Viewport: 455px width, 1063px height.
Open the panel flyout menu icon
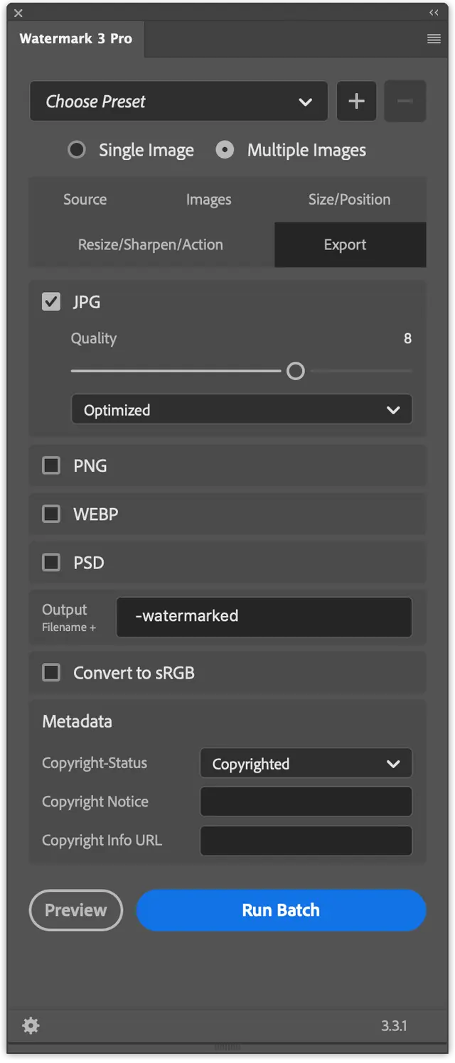coord(434,39)
